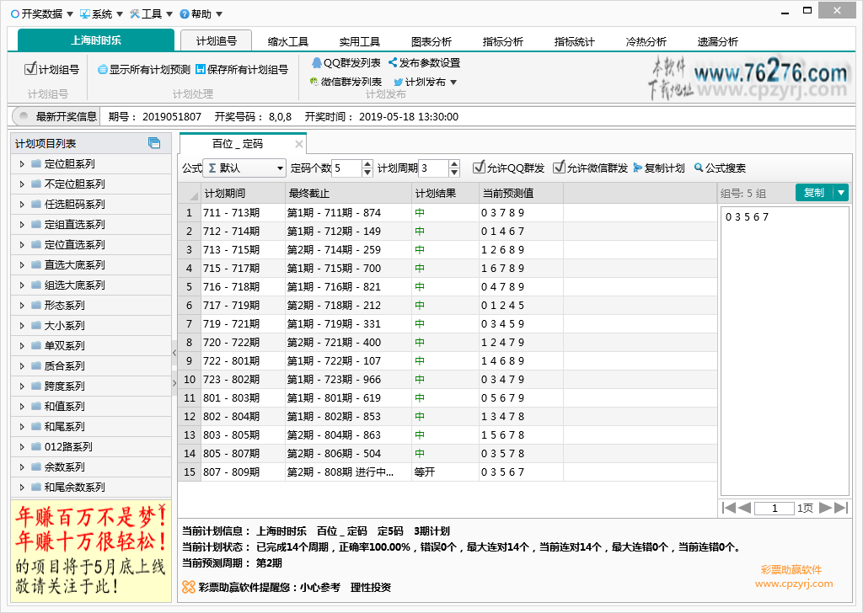Click 保存所有计划组号 save icon
863x613 pixels.
(x=201, y=69)
